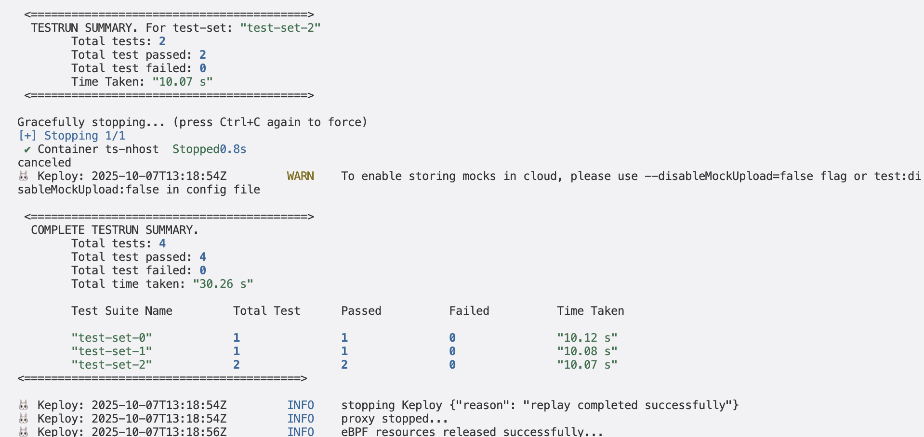The width and height of the screenshot is (924, 437).
Task: Select the INFO label on the "proxy stopped" line
Action: [x=300, y=419]
